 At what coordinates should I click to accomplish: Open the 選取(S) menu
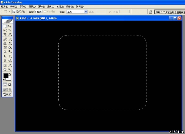click(x=41, y=7)
